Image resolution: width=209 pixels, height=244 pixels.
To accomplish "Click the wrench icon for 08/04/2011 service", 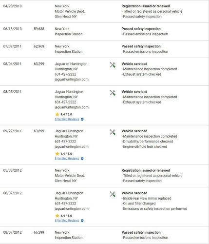I will (x=113, y=65).
